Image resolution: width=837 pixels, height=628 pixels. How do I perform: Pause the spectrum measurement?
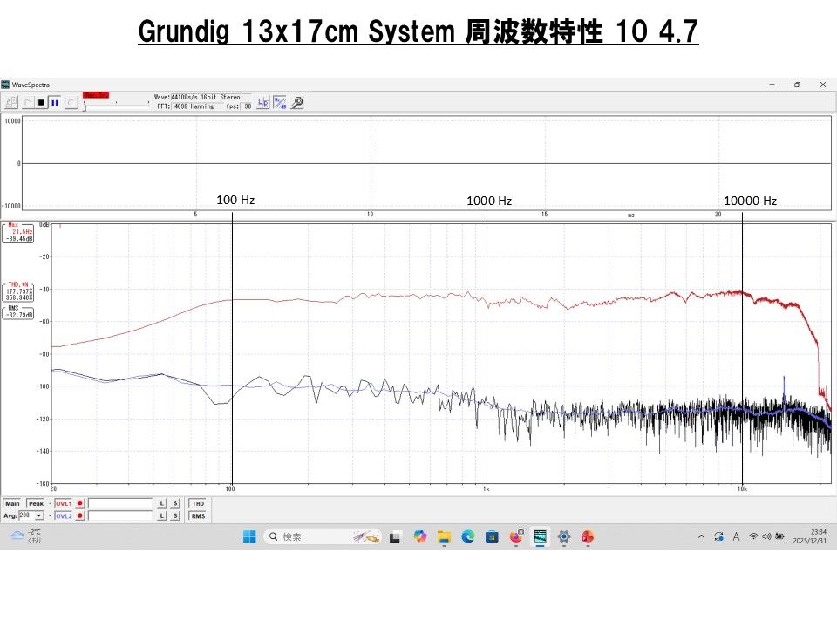[x=54, y=102]
